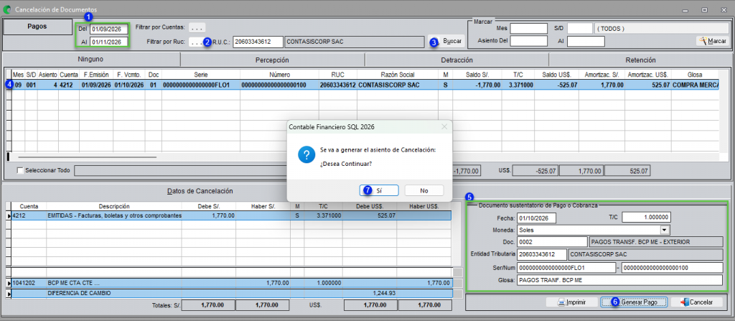The height and width of the screenshot is (321, 735).
Task: Click the Marcar S/D input field
Action: click(580, 29)
